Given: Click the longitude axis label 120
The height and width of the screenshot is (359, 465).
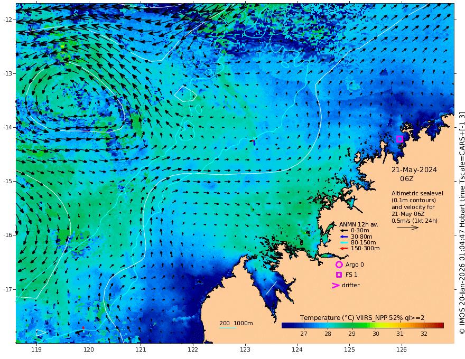Looking at the screenshot, I should [89, 349].
